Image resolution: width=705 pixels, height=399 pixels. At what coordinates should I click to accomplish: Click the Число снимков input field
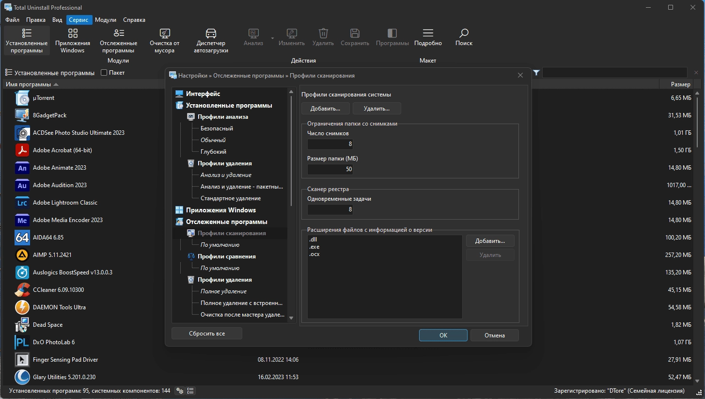[330, 144]
